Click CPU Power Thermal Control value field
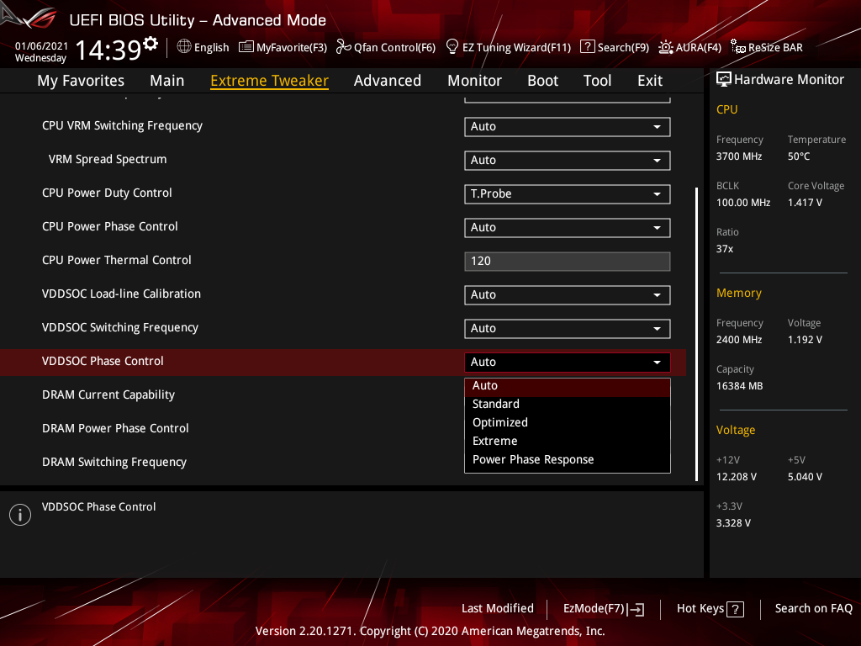The height and width of the screenshot is (646, 861). pos(568,261)
